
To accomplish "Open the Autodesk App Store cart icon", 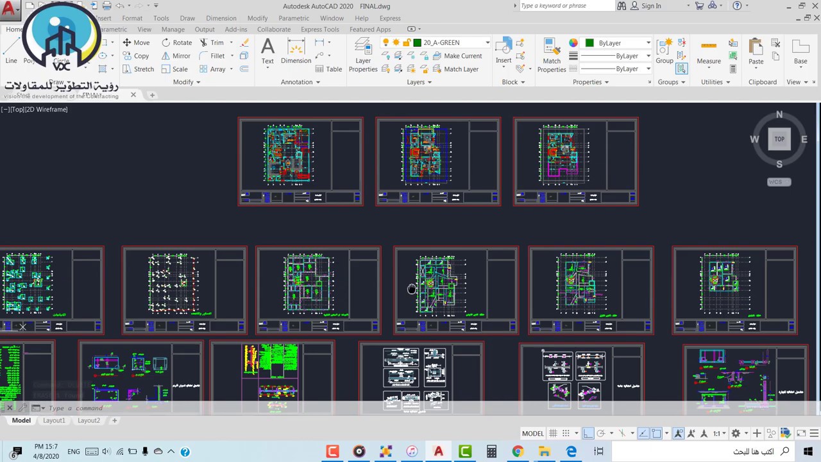I will pyautogui.click(x=699, y=6).
